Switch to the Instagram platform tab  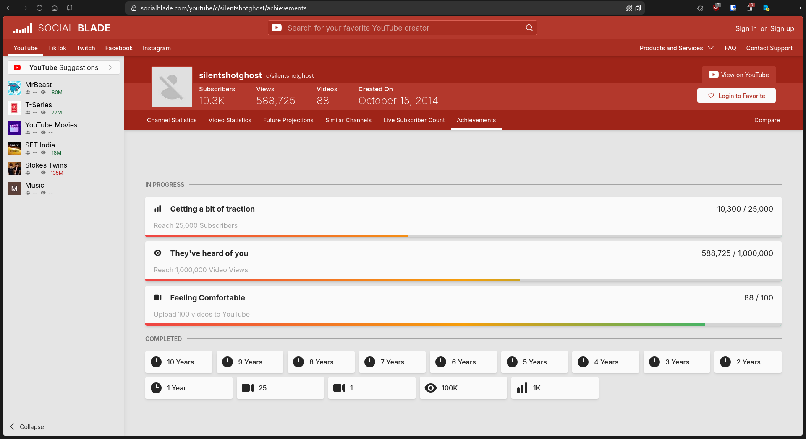(157, 48)
